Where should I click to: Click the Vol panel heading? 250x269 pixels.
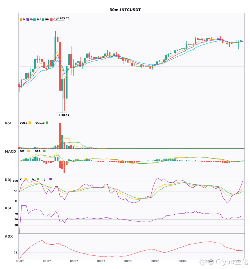(x=8, y=123)
